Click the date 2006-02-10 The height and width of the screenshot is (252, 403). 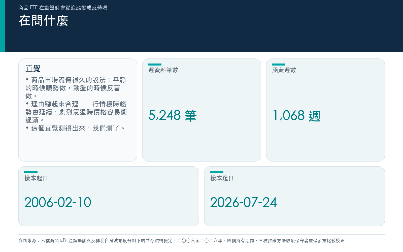pos(58,202)
